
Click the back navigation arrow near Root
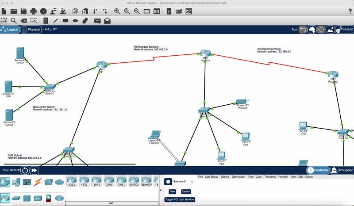(303, 30)
